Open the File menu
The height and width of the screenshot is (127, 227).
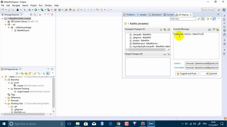2,6
